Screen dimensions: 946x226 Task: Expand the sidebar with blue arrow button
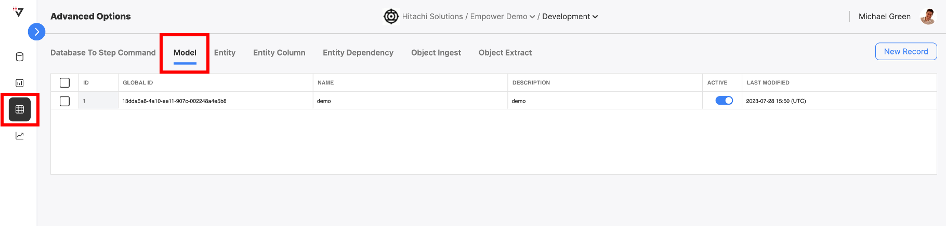pyautogui.click(x=36, y=32)
